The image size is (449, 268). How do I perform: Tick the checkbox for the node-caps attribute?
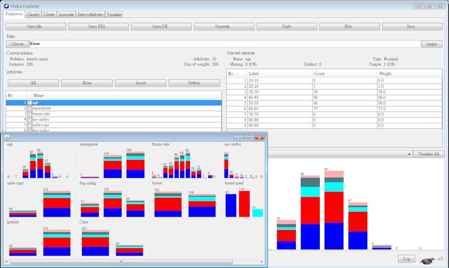29,125
